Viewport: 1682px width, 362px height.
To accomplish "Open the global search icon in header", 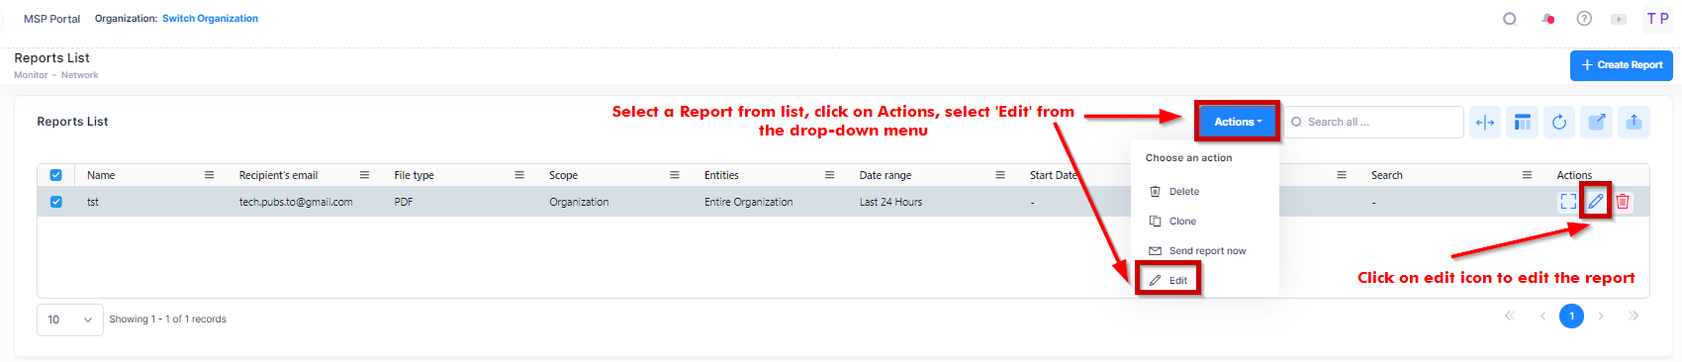I will tap(1510, 19).
